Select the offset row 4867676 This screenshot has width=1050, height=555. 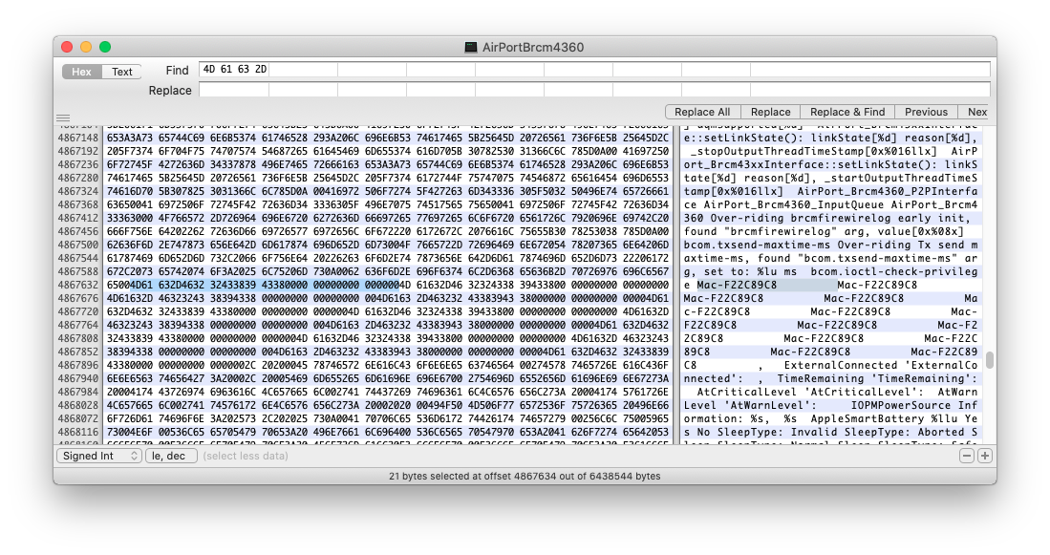(77, 299)
